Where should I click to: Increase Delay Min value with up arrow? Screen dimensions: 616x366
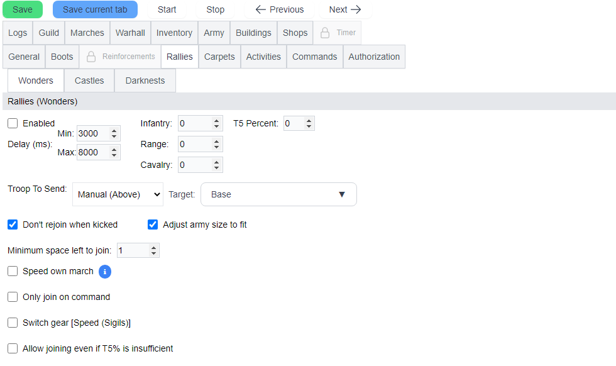[114, 130]
